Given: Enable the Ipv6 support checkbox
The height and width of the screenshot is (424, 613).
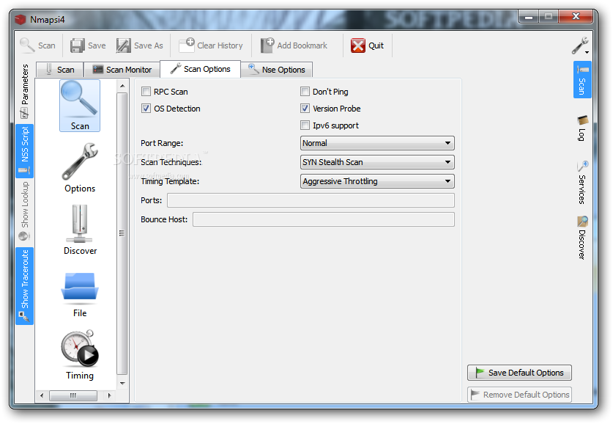Looking at the screenshot, I should pos(305,125).
